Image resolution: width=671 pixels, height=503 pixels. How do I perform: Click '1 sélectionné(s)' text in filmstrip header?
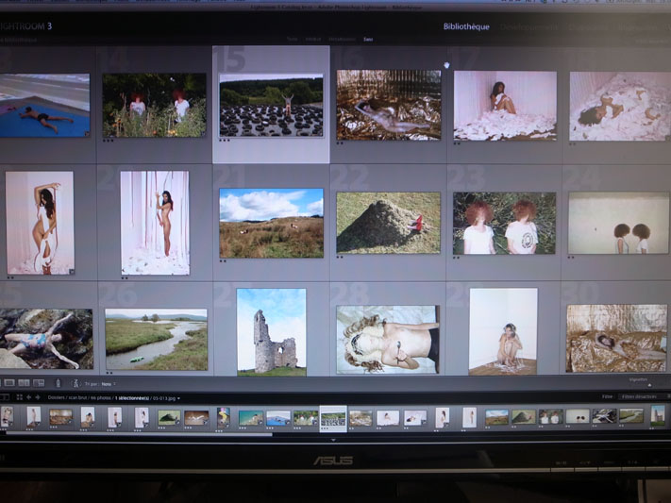coord(132,398)
